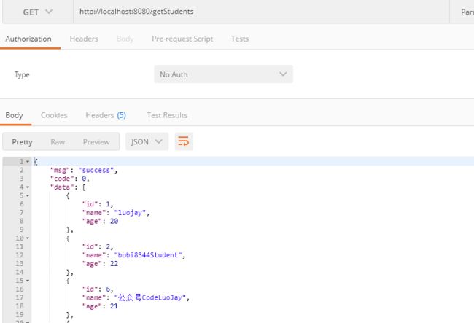Screen dimensions: 474x323
Task: View the response Headers (5) tab
Action: (105, 115)
